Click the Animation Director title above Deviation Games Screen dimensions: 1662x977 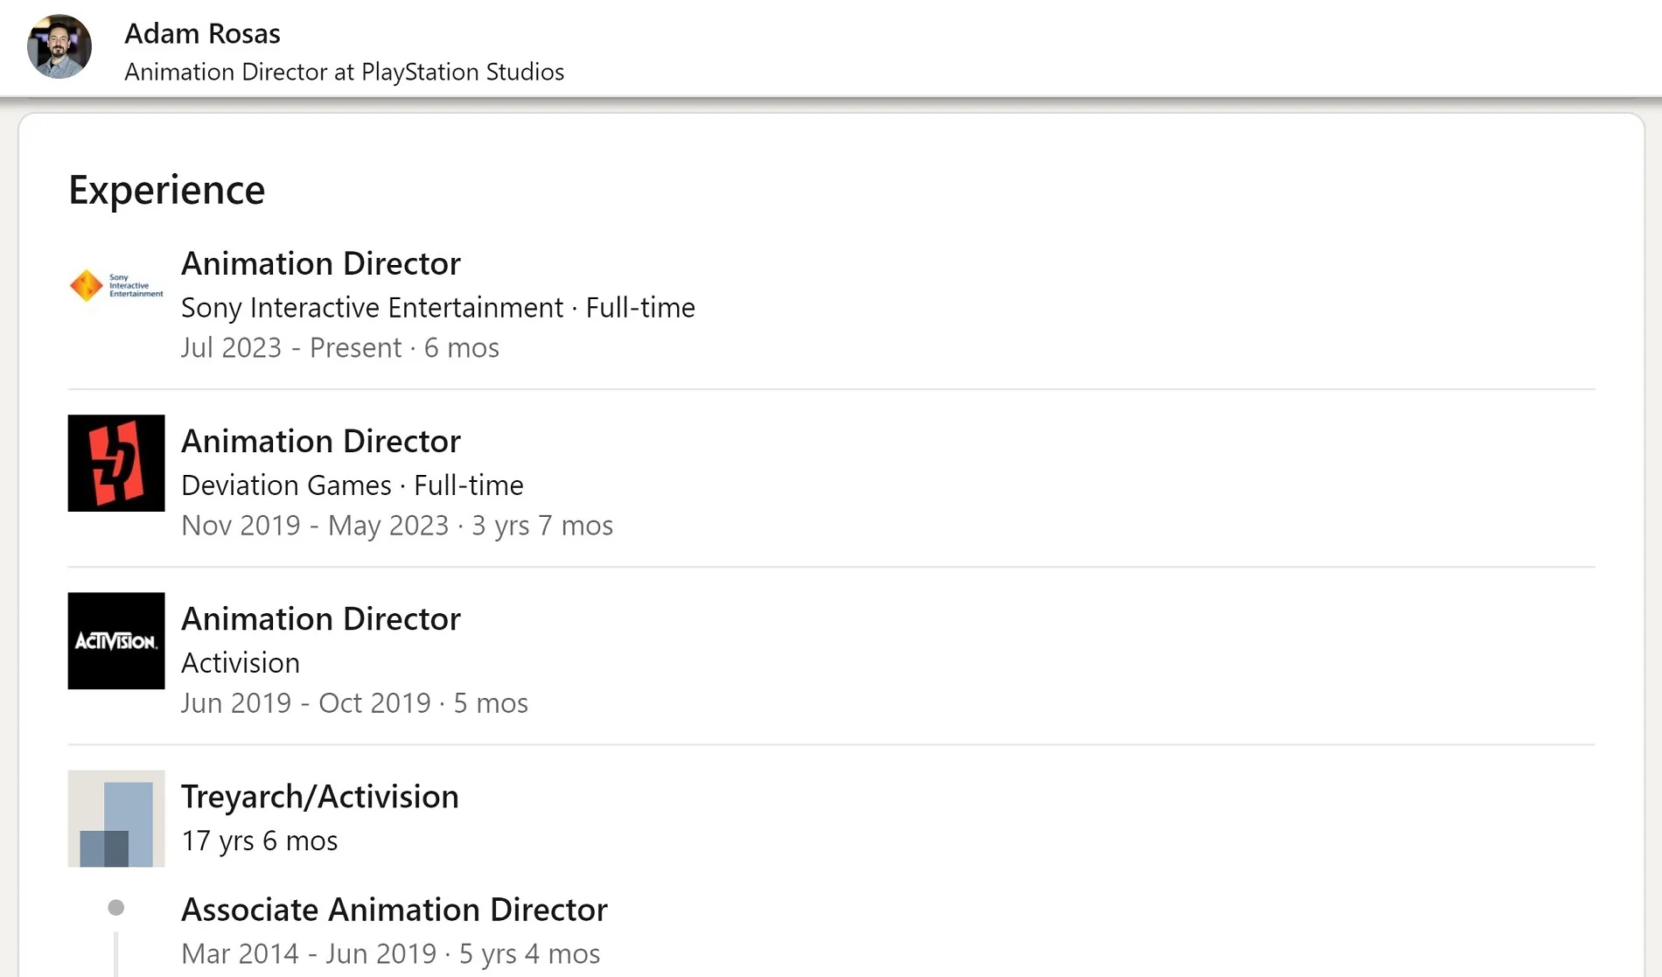(x=320, y=441)
